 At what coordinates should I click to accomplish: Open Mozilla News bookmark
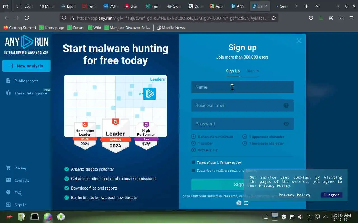pos(171,28)
